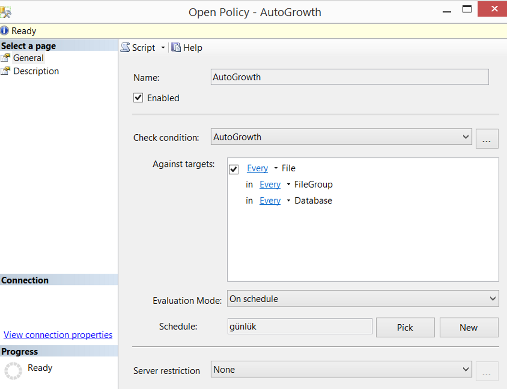Open the Script dropdown arrow

coord(163,48)
